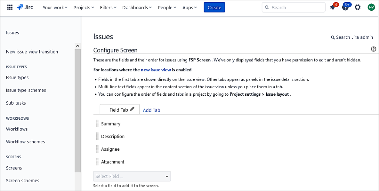Click the Attachment field drag handle

point(97,161)
